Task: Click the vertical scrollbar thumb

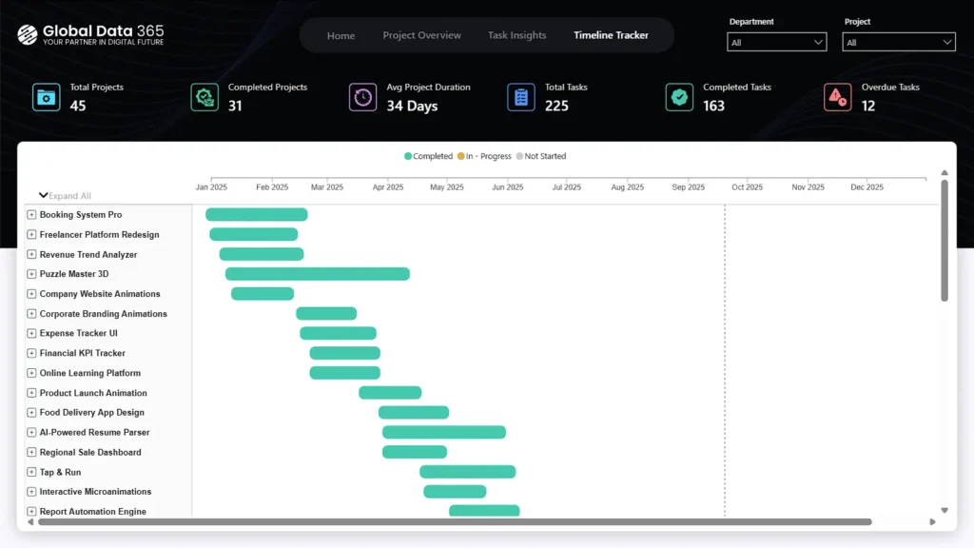Action: pyautogui.click(x=945, y=241)
